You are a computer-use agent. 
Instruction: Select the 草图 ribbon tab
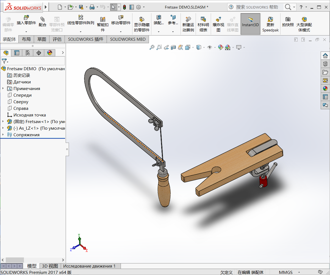42,39
